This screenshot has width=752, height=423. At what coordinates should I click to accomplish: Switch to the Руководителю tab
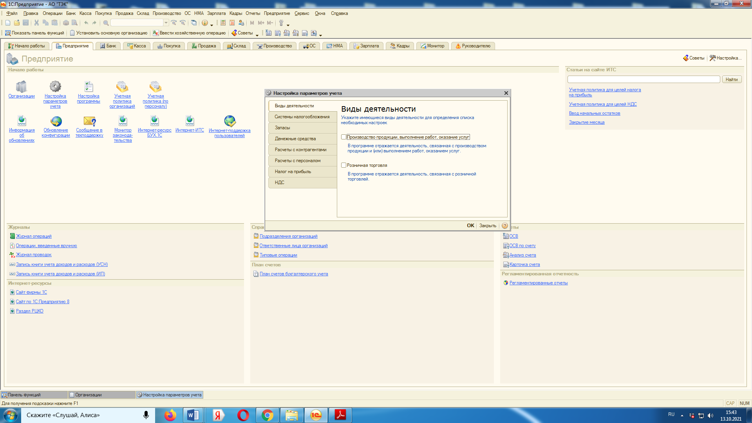point(473,46)
